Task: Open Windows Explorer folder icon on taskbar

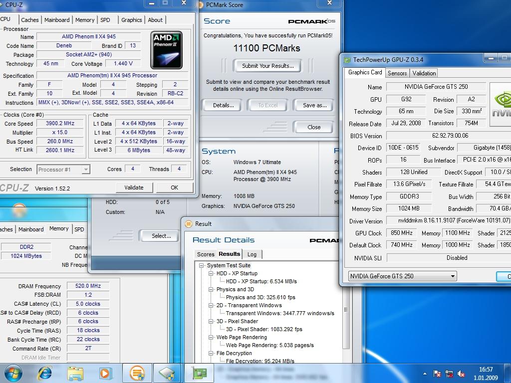Action: coord(75,373)
